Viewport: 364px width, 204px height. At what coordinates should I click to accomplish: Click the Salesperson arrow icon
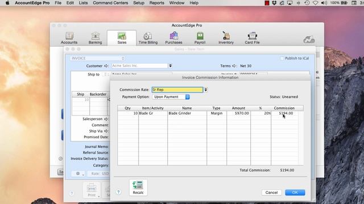[x=106, y=119]
